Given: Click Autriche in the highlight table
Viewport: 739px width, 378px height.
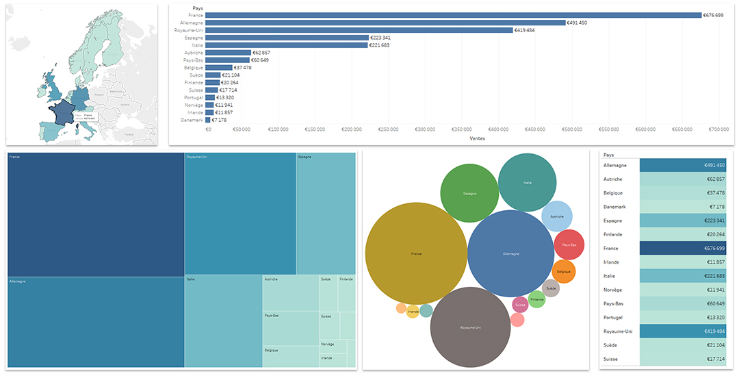Looking at the screenshot, I should coord(612,179).
